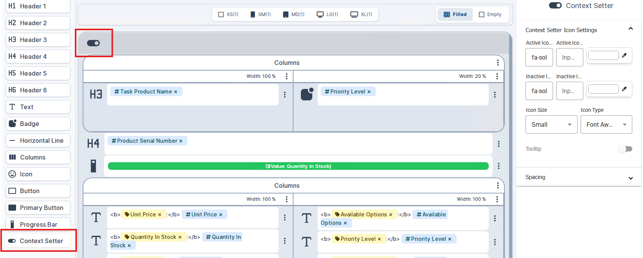The width and height of the screenshot is (643, 258).
Task: Open options for Priority Level badge row
Action: pyautogui.click(x=494, y=95)
